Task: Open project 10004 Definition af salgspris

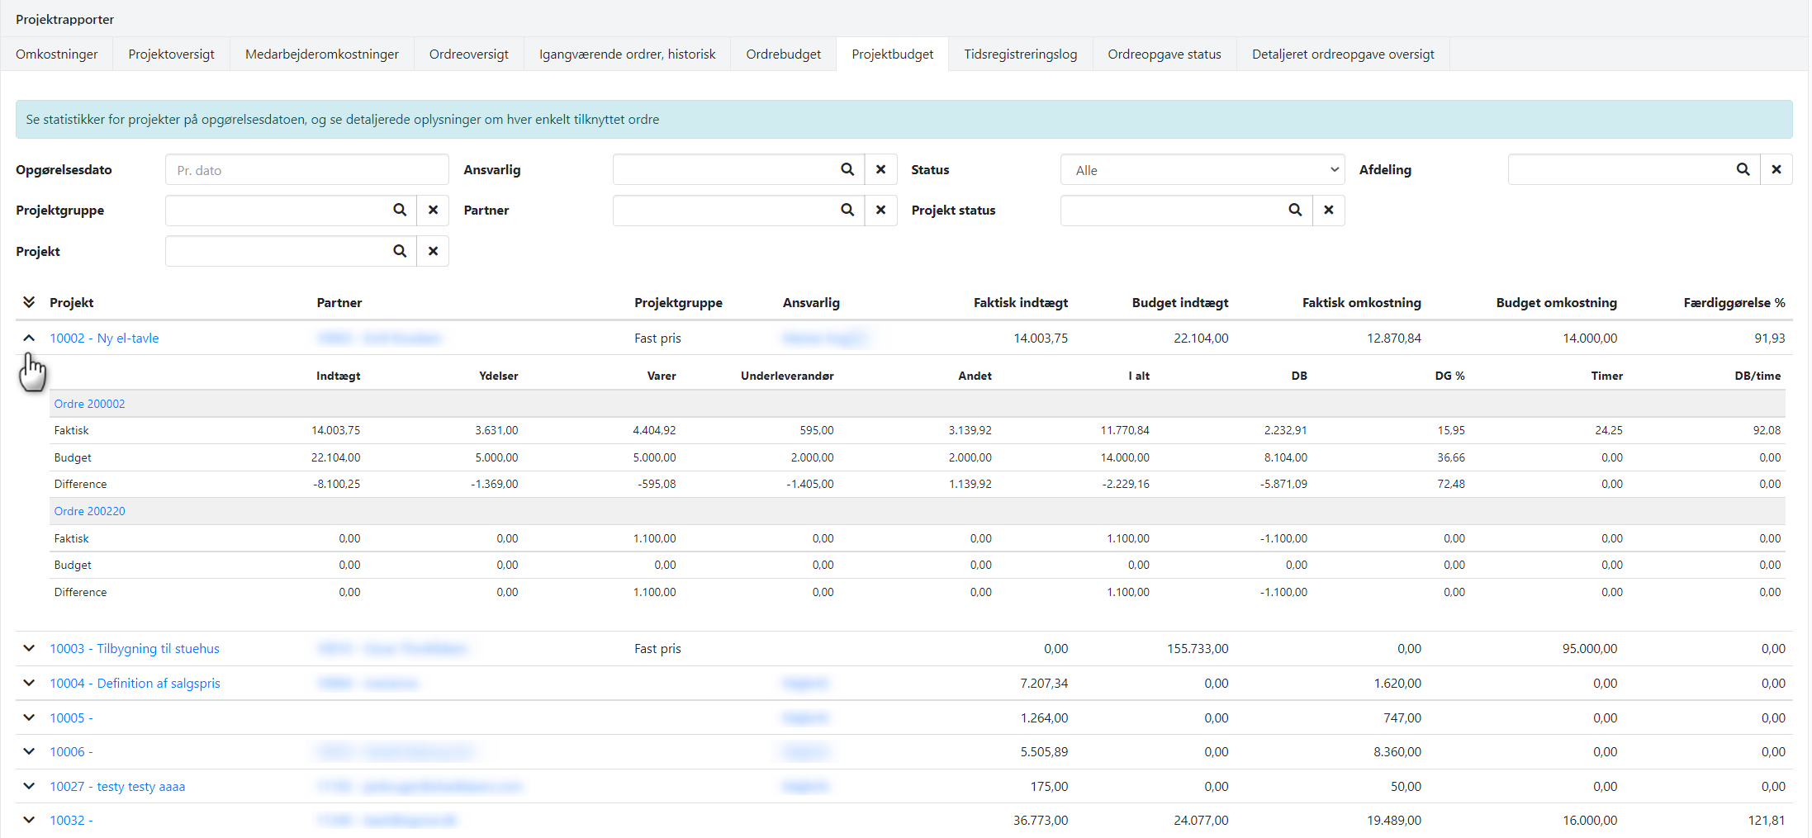Action: click(135, 683)
